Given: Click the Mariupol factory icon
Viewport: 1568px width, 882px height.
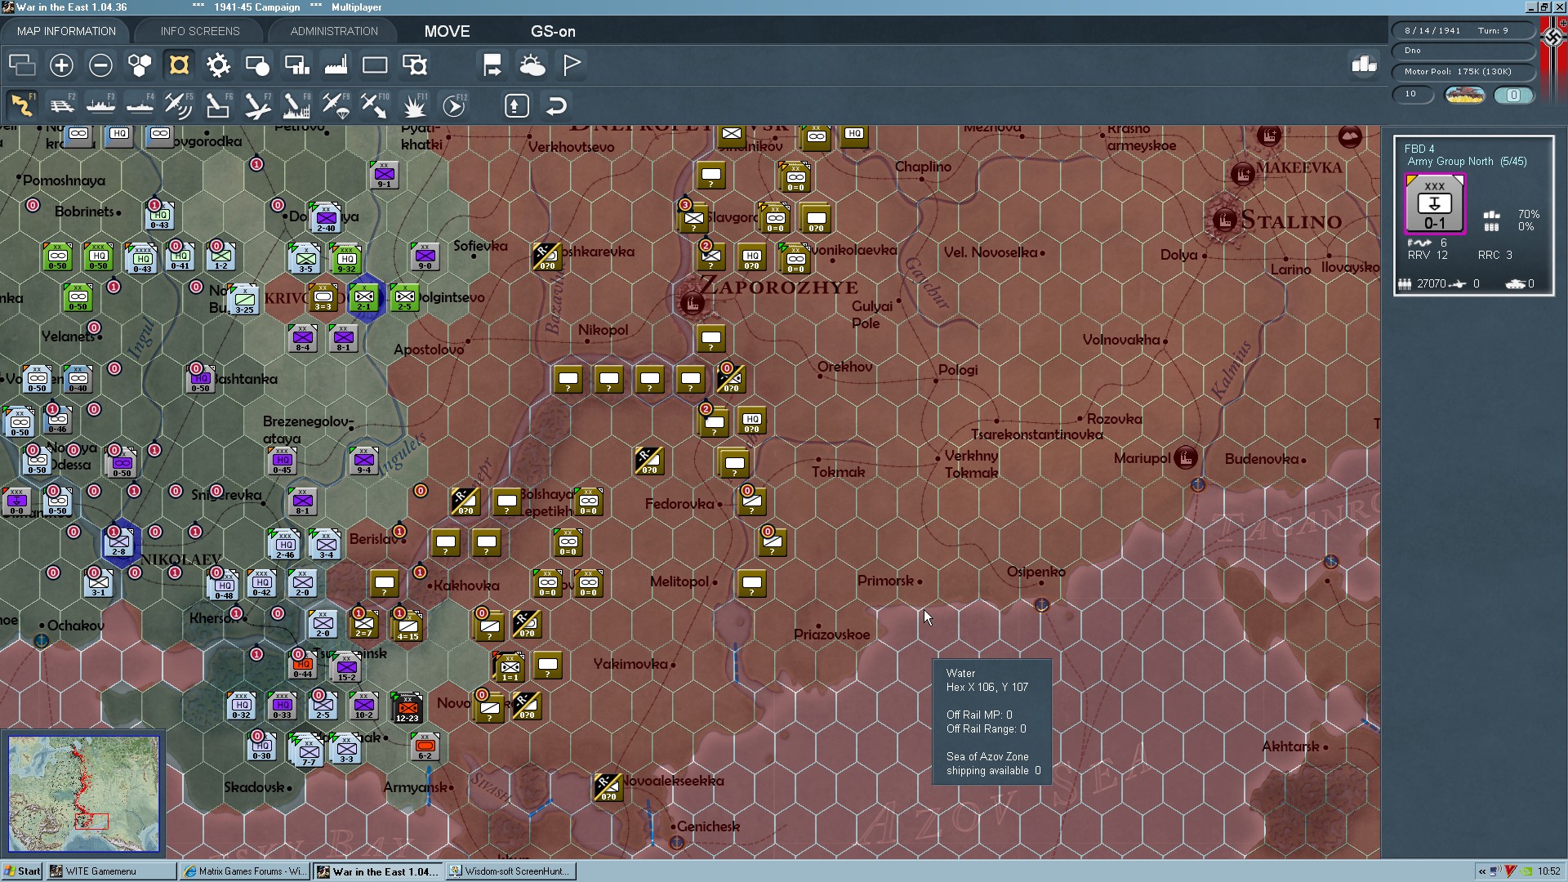Looking at the screenshot, I should pyautogui.click(x=1186, y=458).
